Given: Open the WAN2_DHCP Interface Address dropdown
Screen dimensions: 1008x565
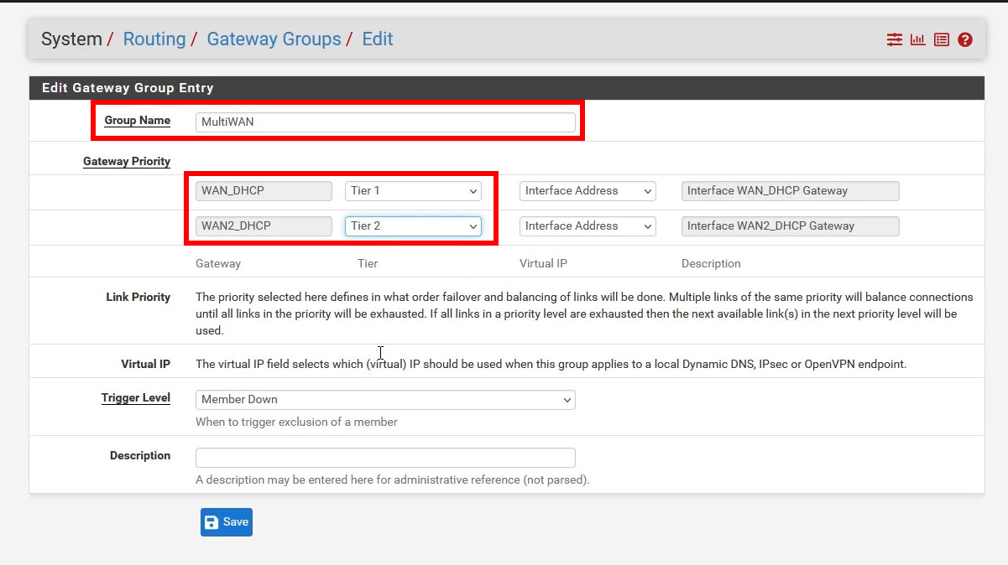Looking at the screenshot, I should (x=588, y=226).
